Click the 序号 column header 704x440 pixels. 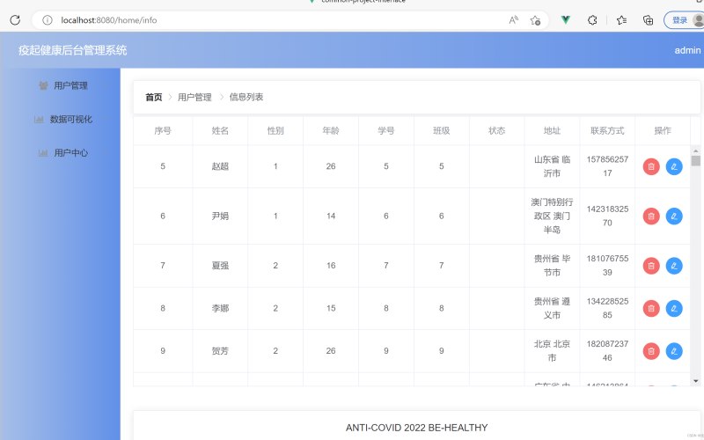pos(163,130)
